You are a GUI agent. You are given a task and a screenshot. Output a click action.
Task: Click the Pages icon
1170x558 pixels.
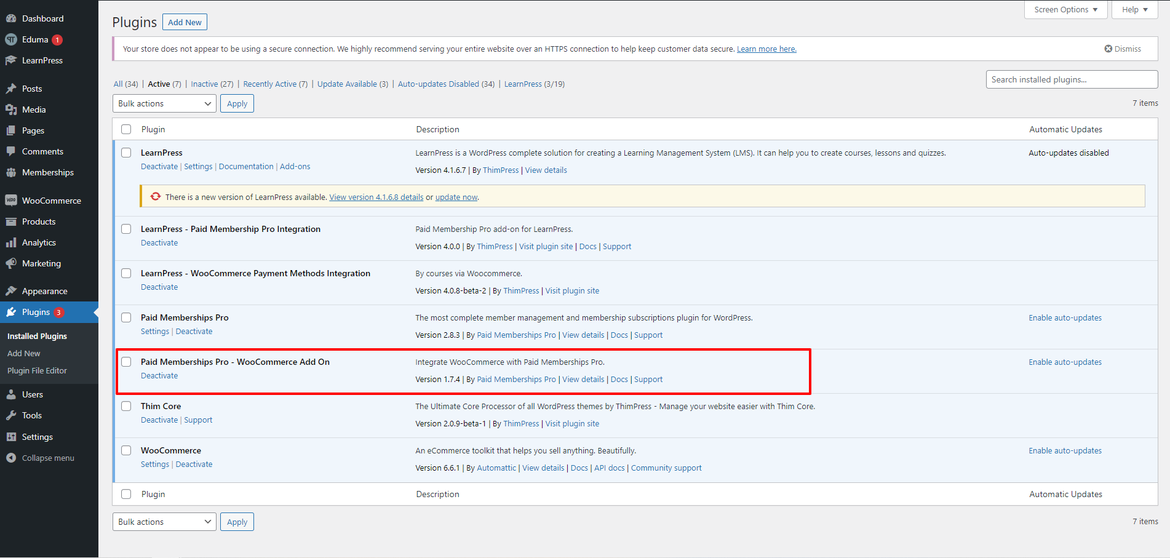point(11,130)
